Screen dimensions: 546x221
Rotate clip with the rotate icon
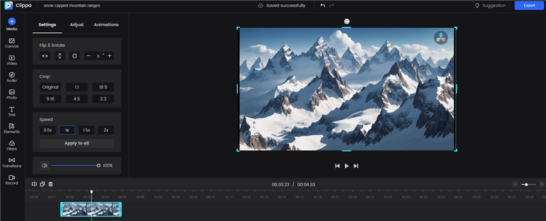pos(75,56)
